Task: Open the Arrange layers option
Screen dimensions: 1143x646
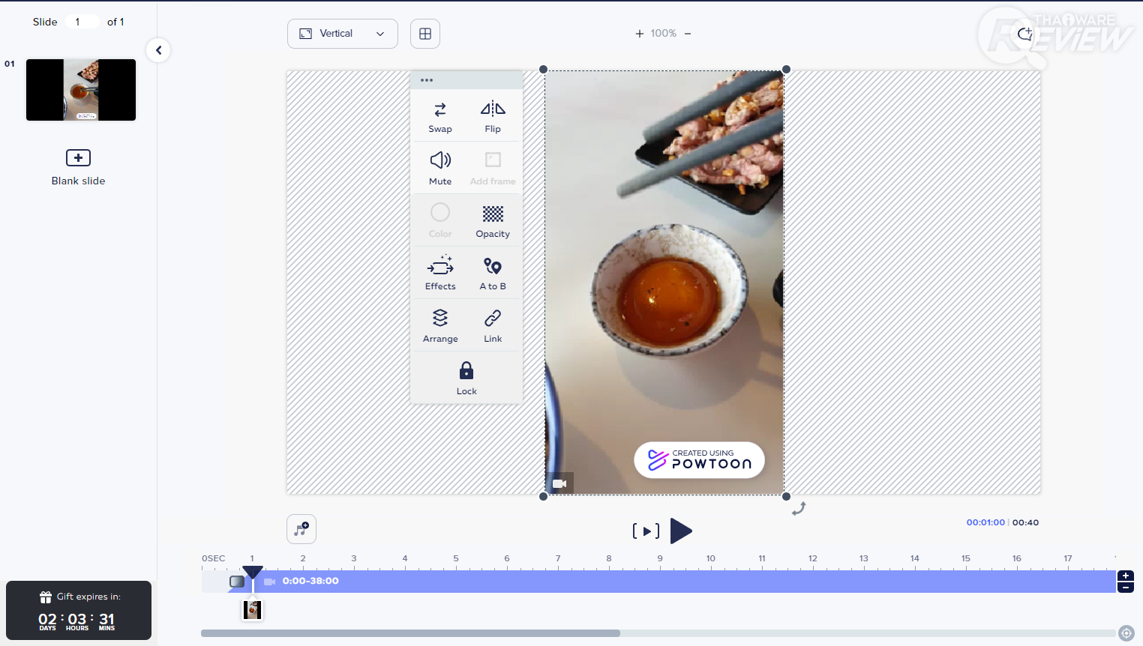Action: click(x=440, y=326)
